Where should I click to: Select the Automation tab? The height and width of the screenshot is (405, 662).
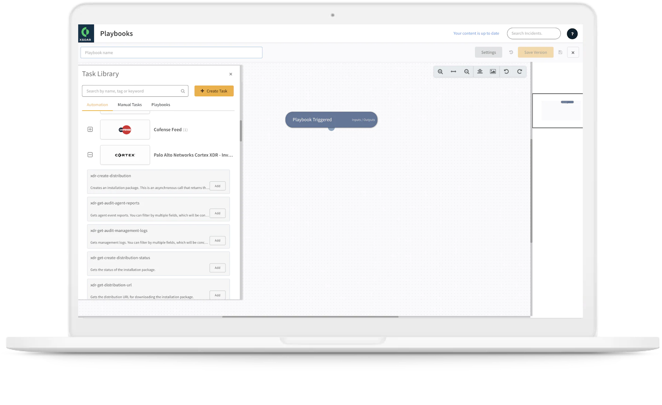point(97,105)
